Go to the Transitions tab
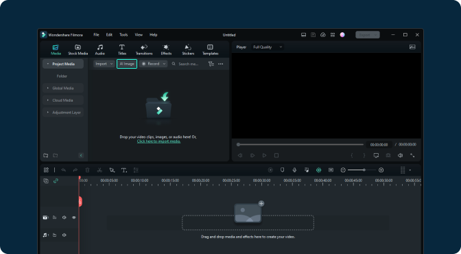This screenshot has height=254, width=461. pyautogui.click(x=144, y=50)
